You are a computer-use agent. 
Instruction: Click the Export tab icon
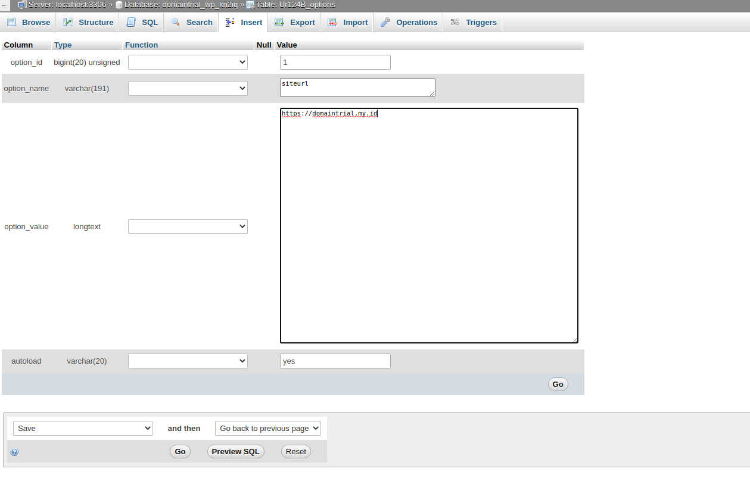[x=279, y=21]
